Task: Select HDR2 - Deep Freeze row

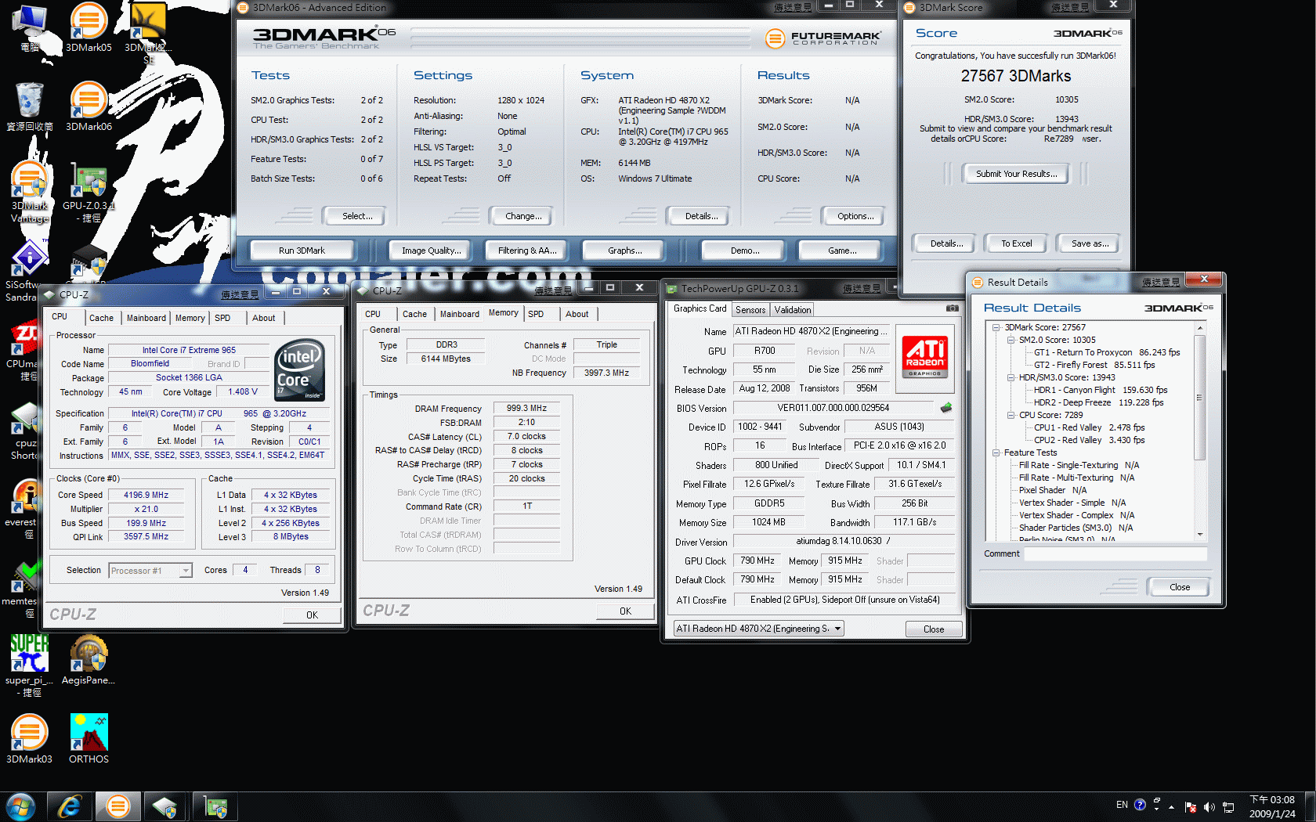Action: [1098, 402]
